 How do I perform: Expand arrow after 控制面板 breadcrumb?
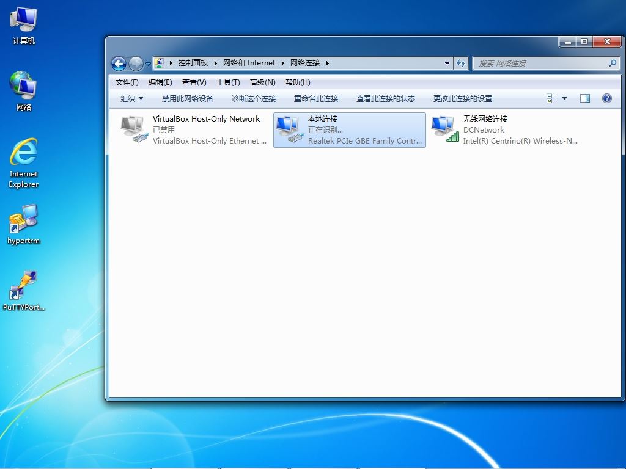[216, 63]
